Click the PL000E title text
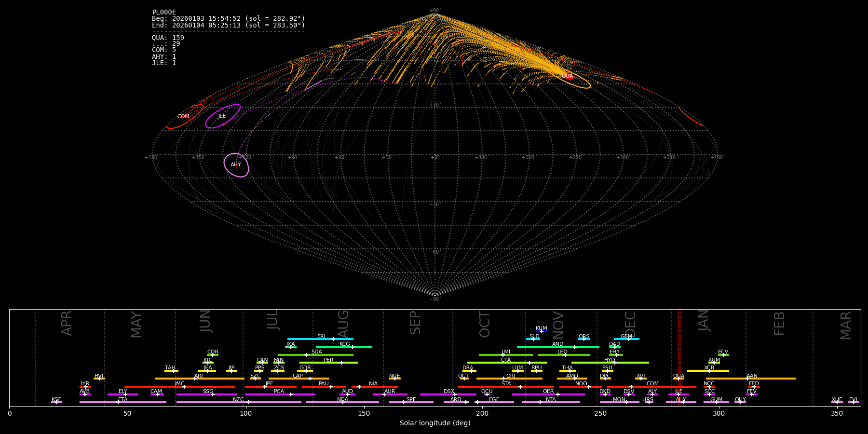 point(164,13)
